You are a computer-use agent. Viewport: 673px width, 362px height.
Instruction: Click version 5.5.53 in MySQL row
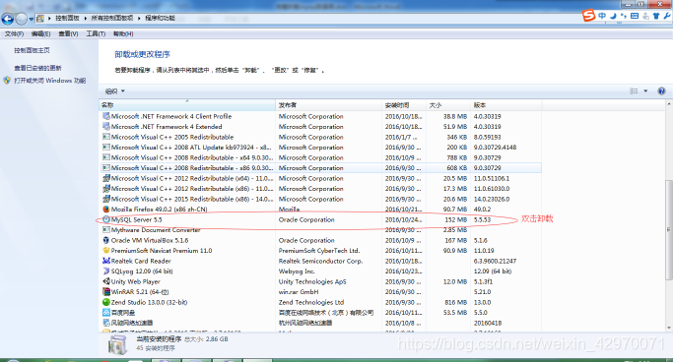point(482,219)
